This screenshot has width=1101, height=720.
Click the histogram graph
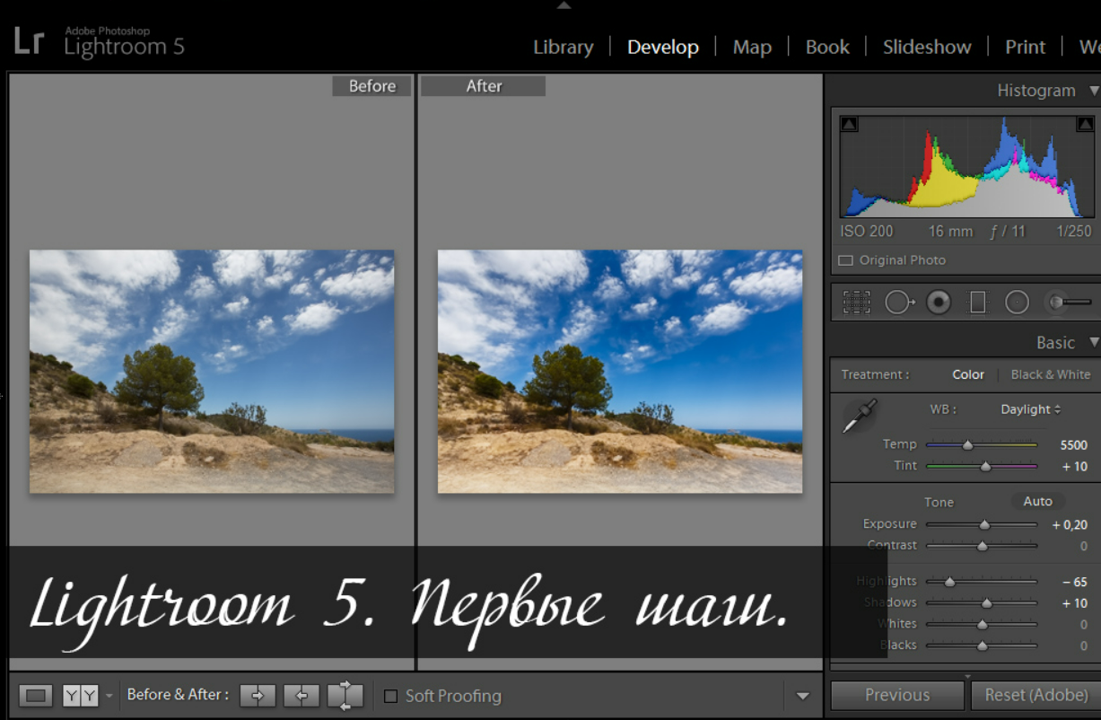click(966, 166)
